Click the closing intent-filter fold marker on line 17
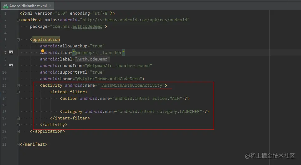The width and height of the screenshot is (301, 165). (x=18, y=118)
